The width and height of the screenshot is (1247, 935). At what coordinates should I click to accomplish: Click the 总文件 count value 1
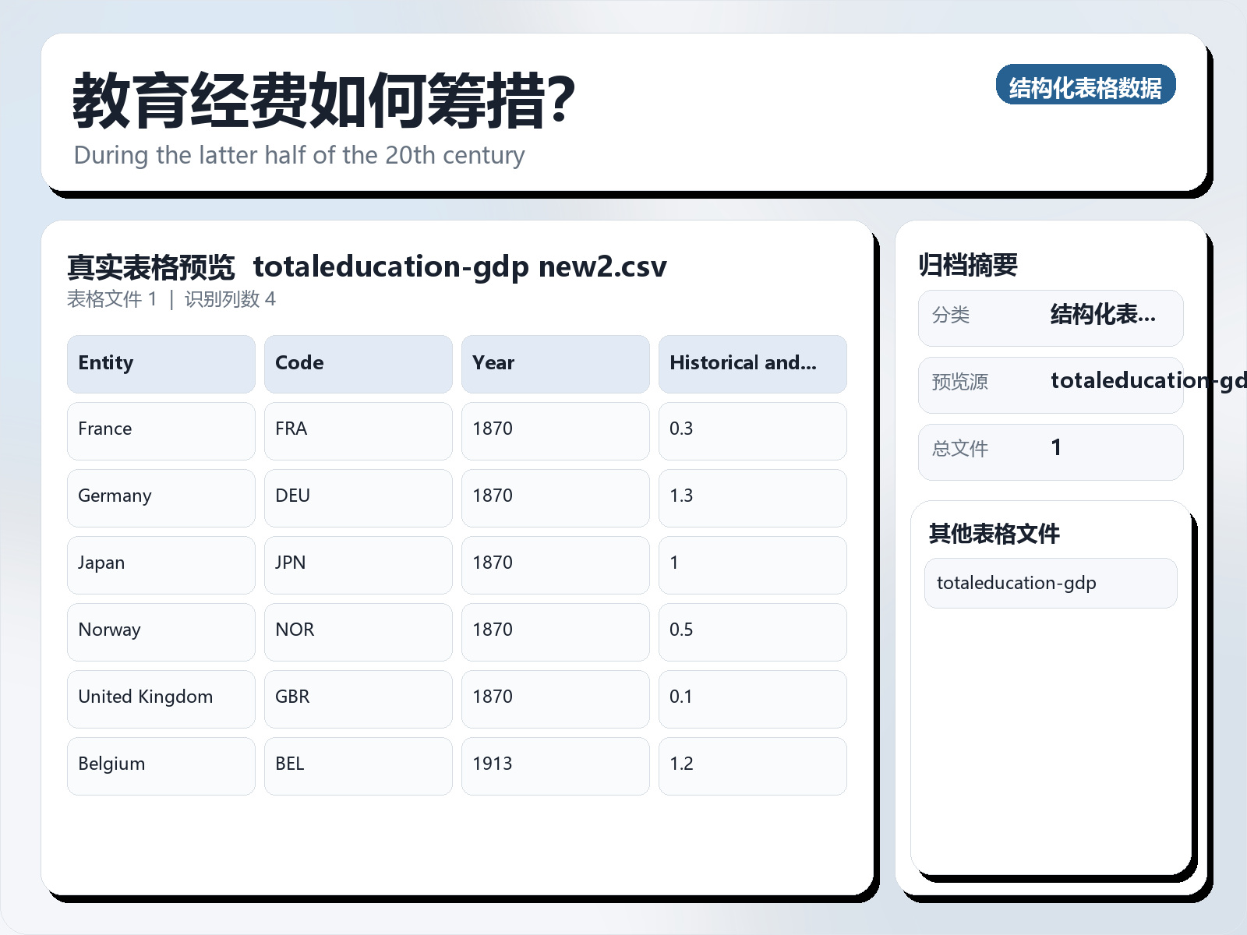(x=1057, y=448)
